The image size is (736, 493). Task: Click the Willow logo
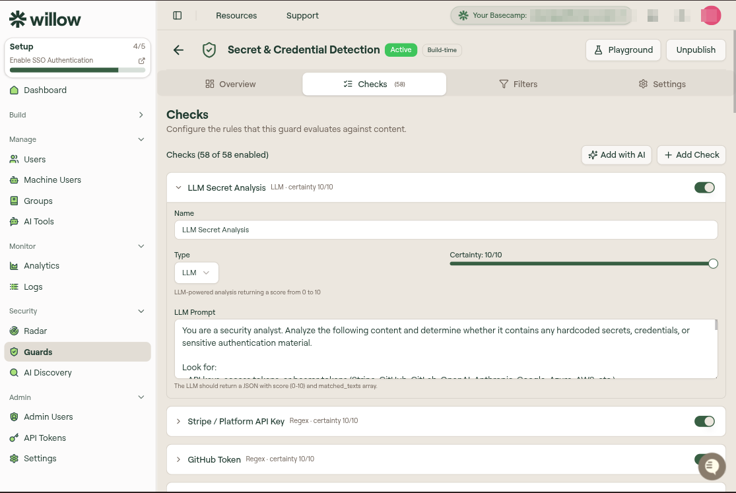[45, 19]
